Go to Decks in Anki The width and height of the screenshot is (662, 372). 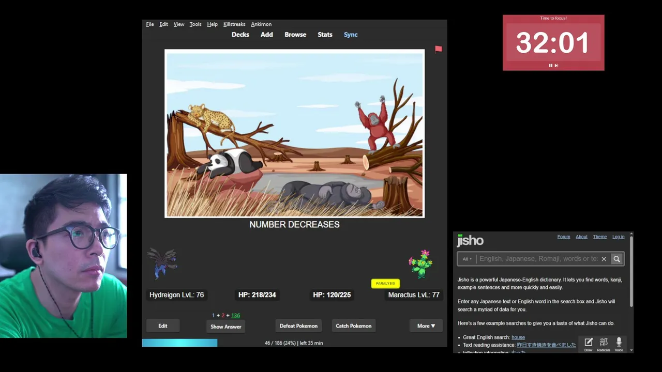[240, 35]
